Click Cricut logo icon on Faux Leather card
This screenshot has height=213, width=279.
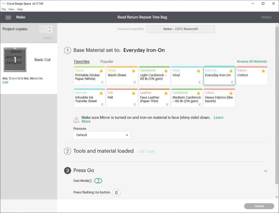(x=167, y=104)
